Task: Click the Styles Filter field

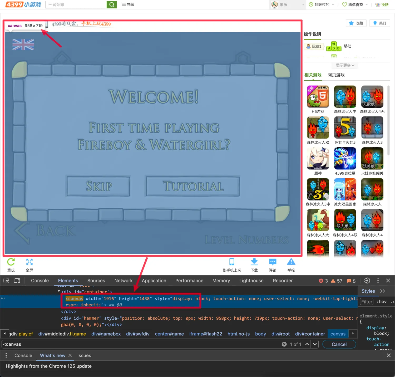Action: (x=367, y=302)
